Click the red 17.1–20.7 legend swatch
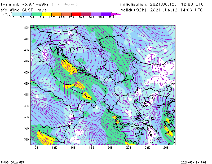This screenshot has width=212, height=164. pyautogui.click(x=76, y=14)
